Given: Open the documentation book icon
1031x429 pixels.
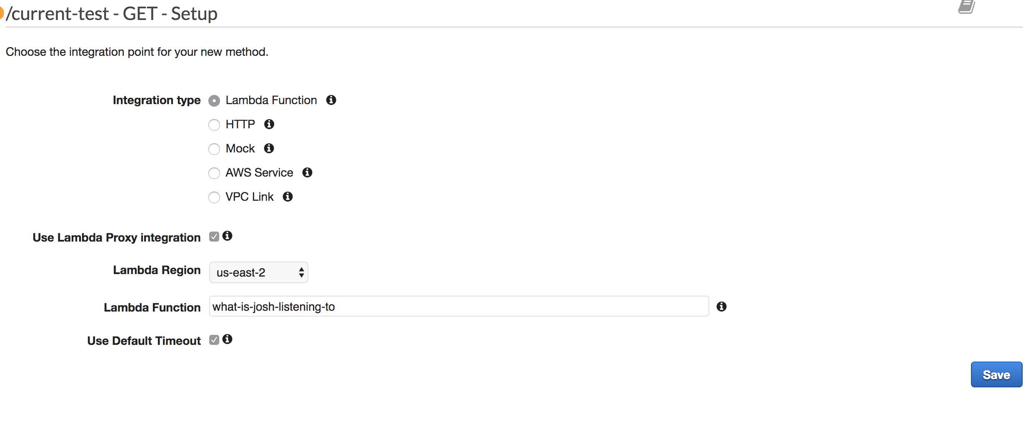Looking at the screenshot, I should [966, 7].
